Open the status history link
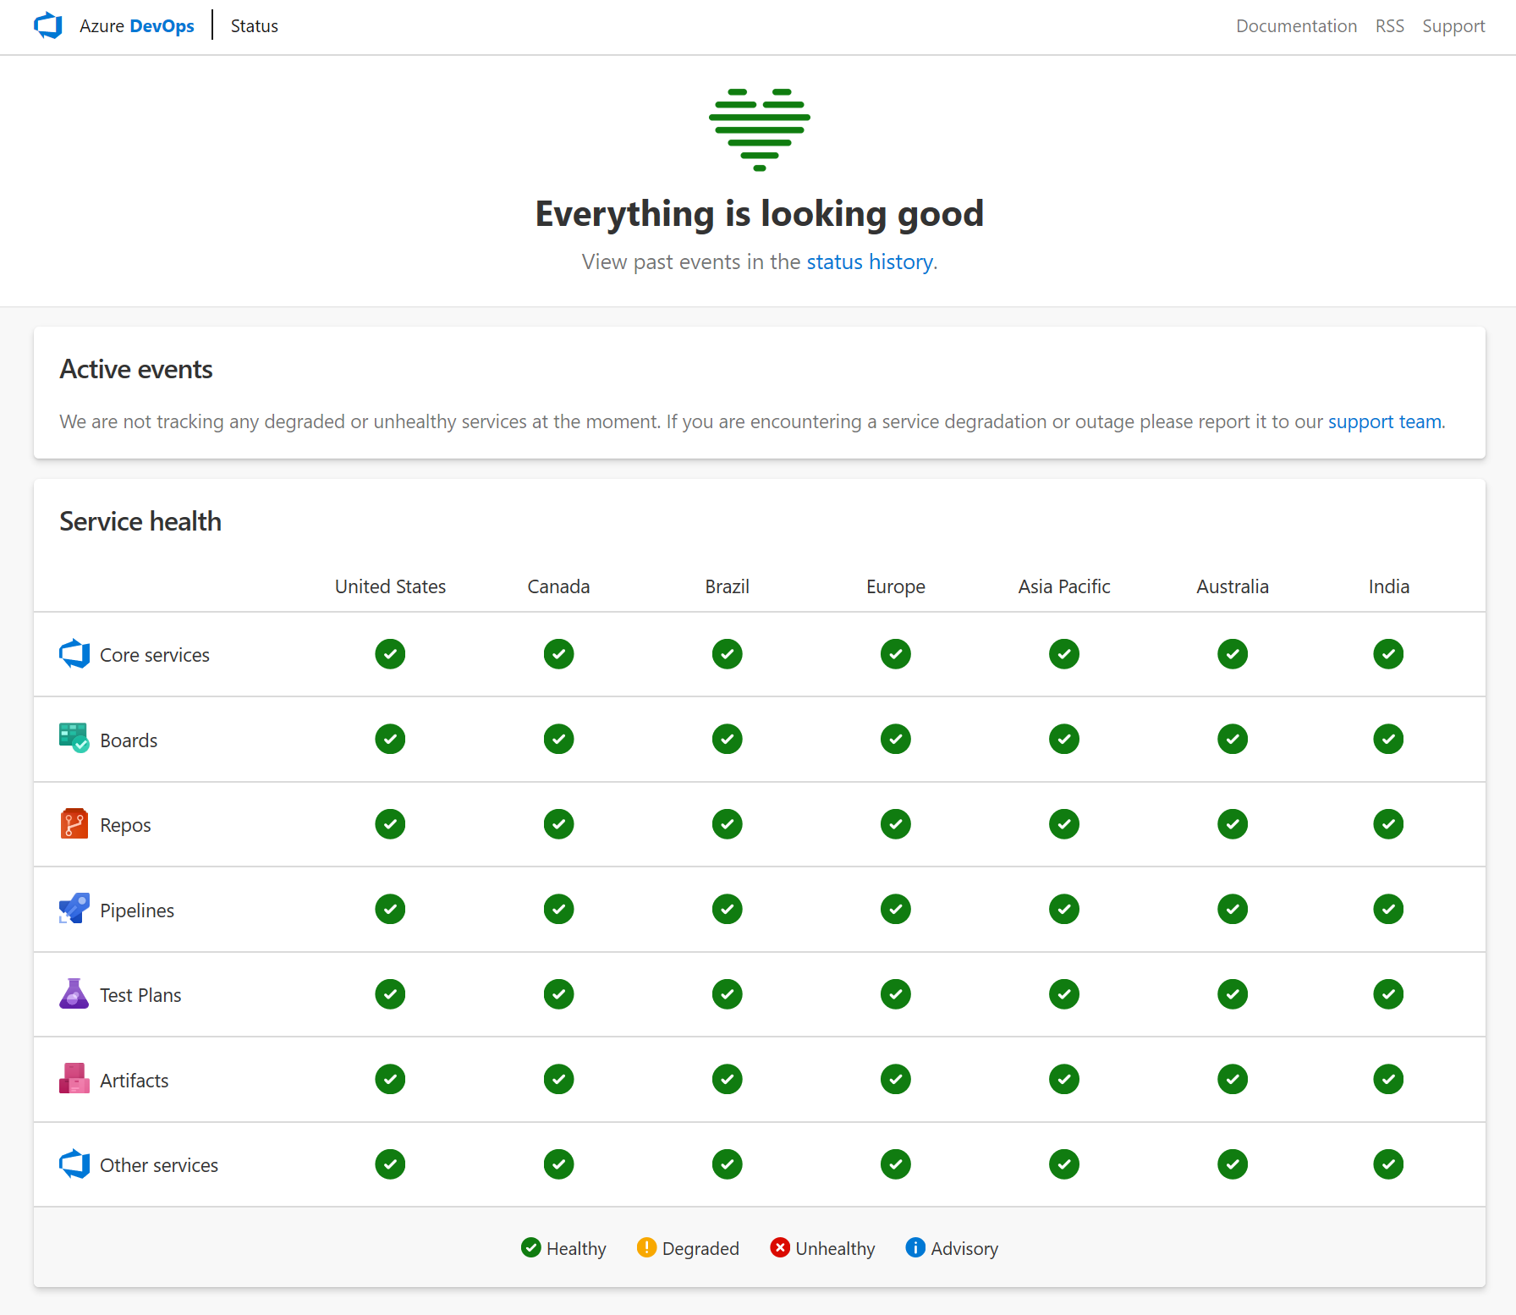The image size is (1516, 1315). (x=869, y=261)
